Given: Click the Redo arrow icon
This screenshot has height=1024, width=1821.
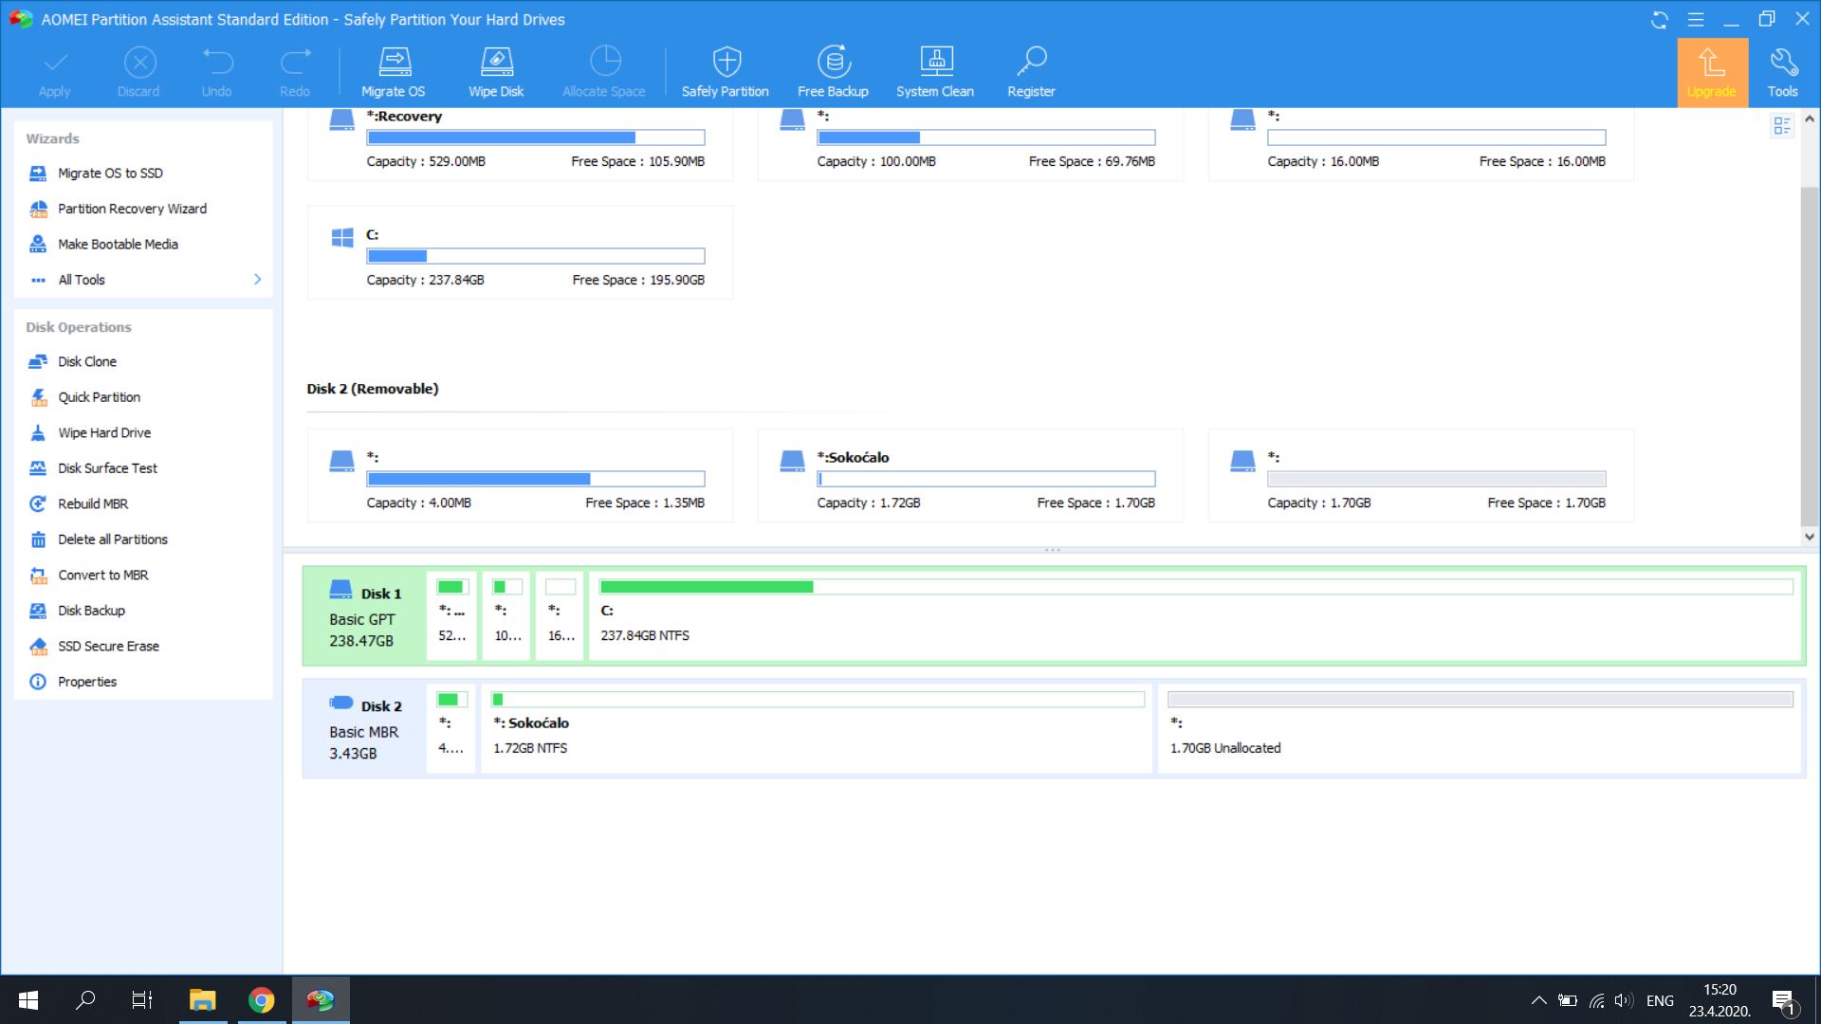Looking at the screenshot, I should (x=295, y=63).
